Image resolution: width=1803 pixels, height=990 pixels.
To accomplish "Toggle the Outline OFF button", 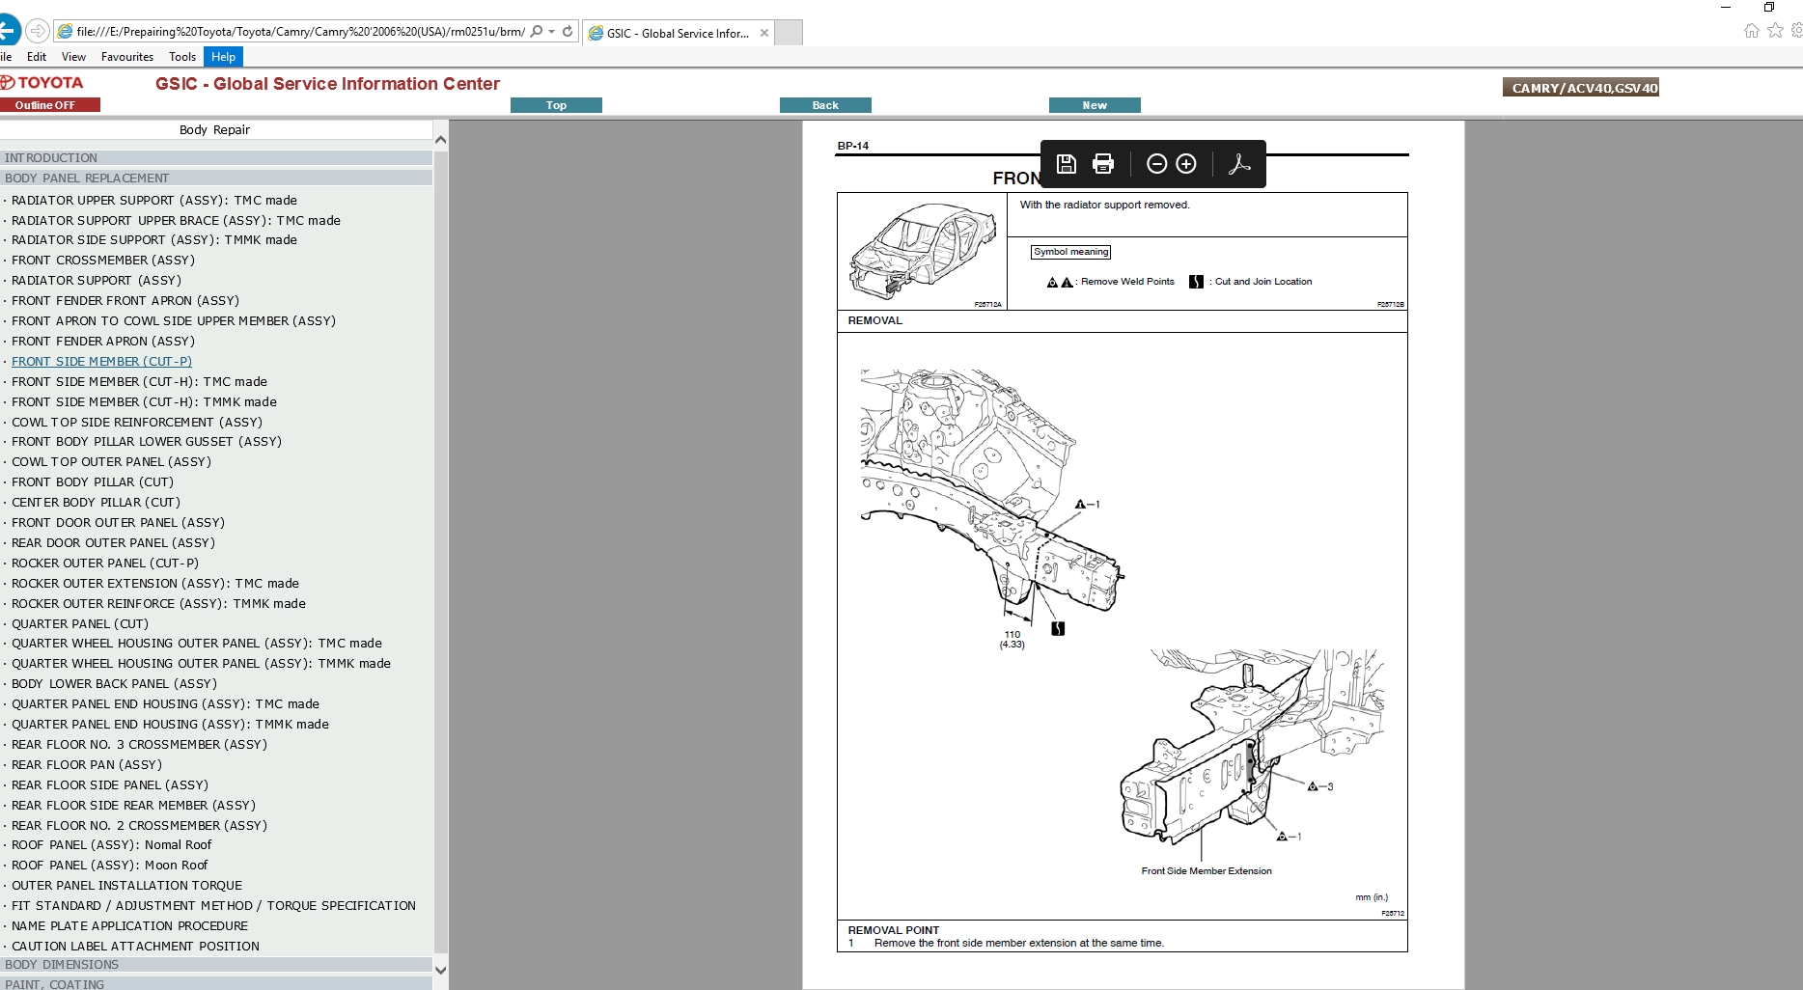I will tap(49, 105).
